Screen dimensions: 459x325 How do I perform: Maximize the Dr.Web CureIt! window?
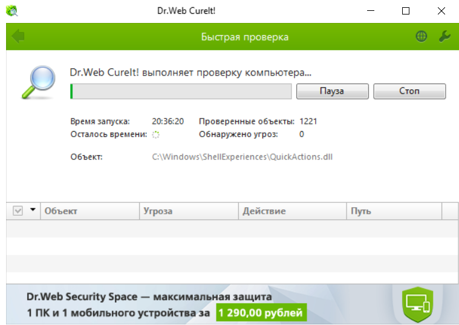pyautogui.click(x=406, y=11)
